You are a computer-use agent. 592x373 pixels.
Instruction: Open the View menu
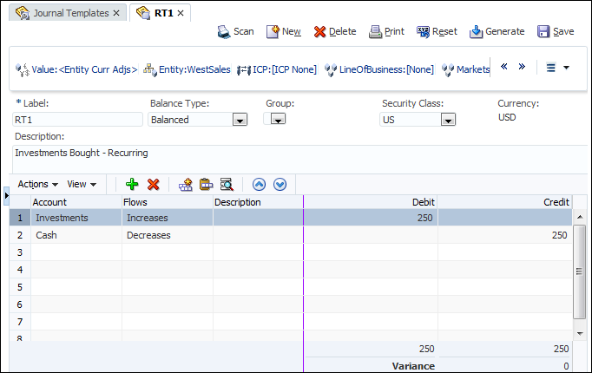tap(82, 184)
